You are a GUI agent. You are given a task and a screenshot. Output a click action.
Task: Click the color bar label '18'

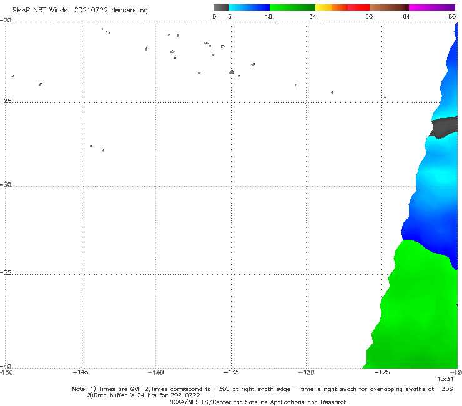coord(268,17)
